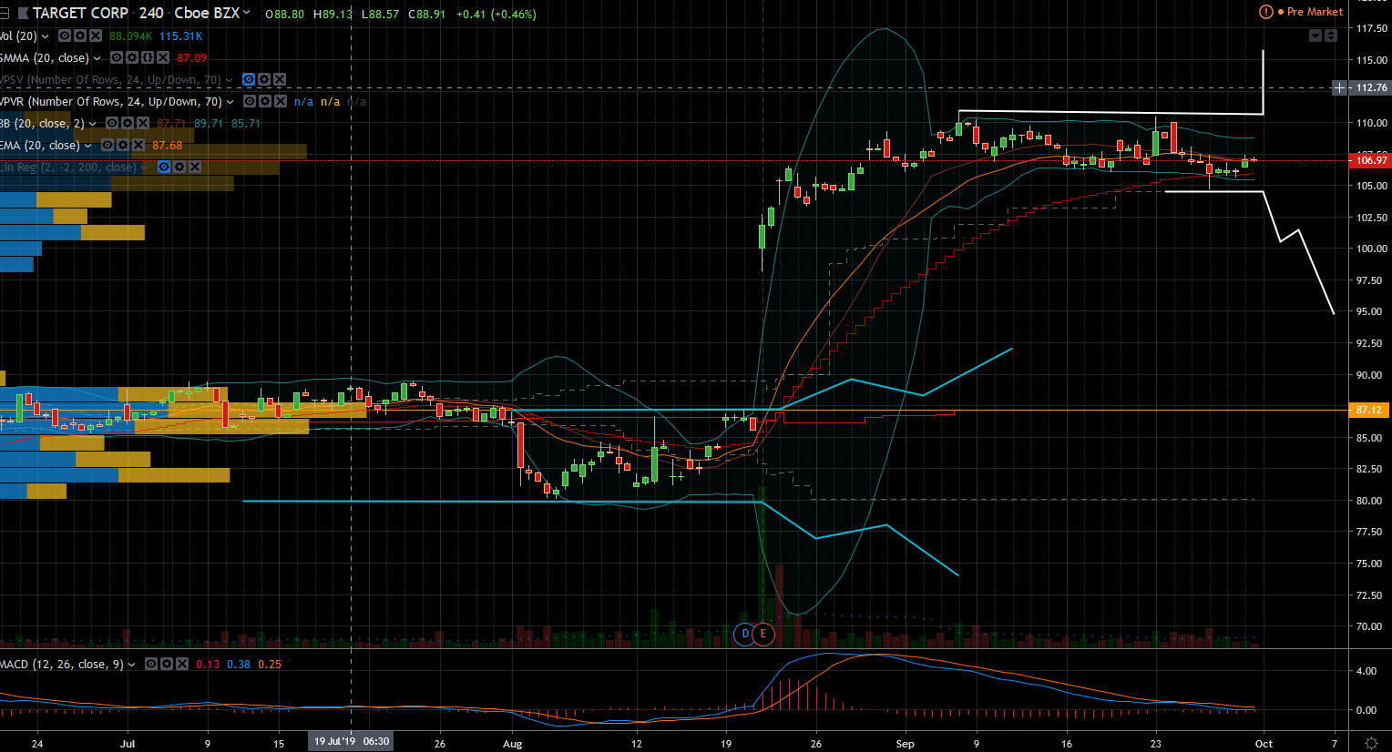Remove the Vol (20) indicator

(x=95, y=36)
